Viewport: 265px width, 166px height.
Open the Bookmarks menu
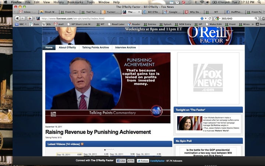coord(75,2)
